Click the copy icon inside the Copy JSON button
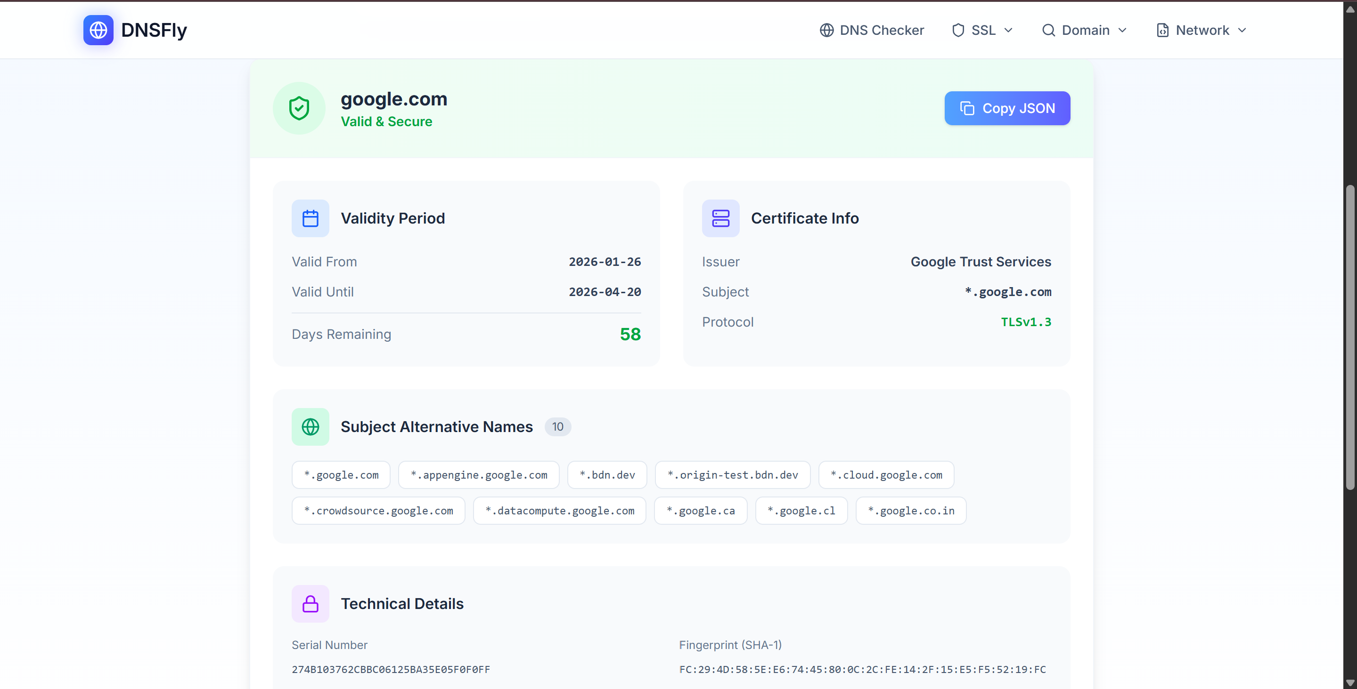The width and height of the screenshot is (1357, 689). (968, 108)
